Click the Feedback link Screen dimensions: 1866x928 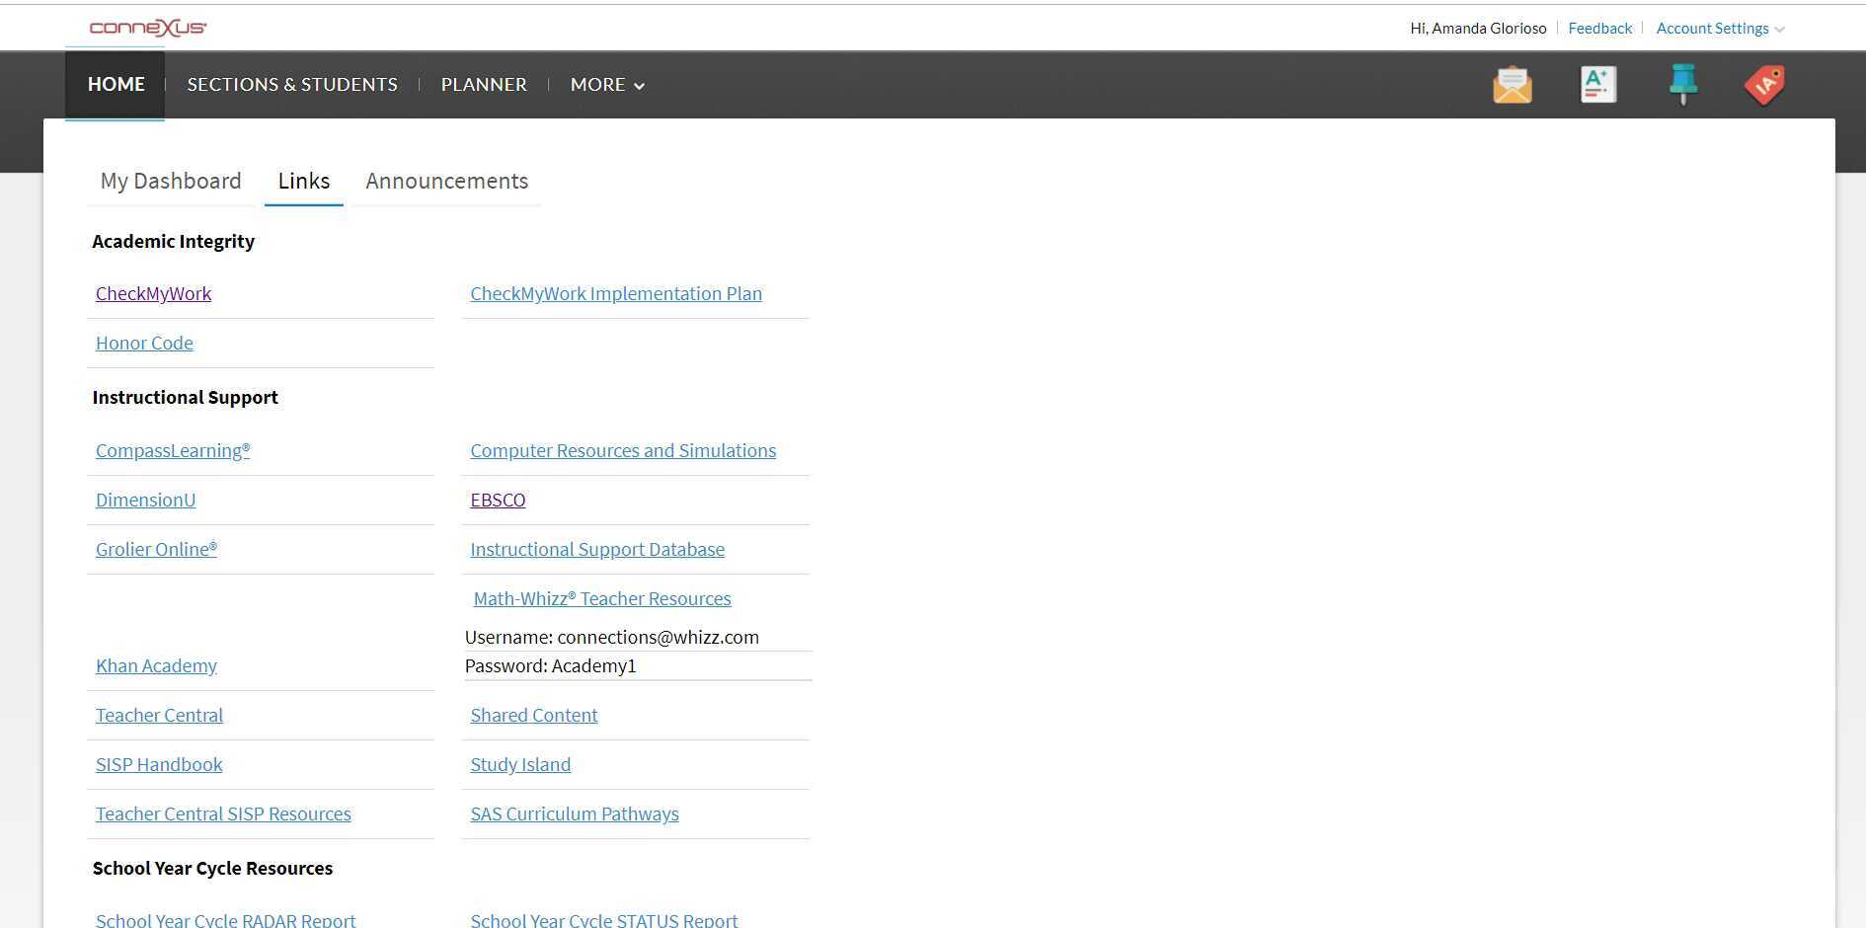pyautogui.click(x=1599, y=28)
